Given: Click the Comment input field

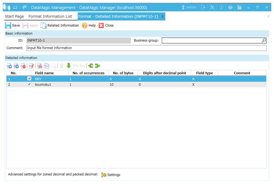Looking at the screenshot, I should click(x=146, y=48).
